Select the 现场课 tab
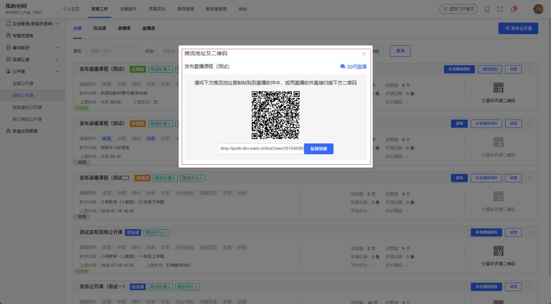This screenshot has width=551, height=304. click(x=99, y=29)
